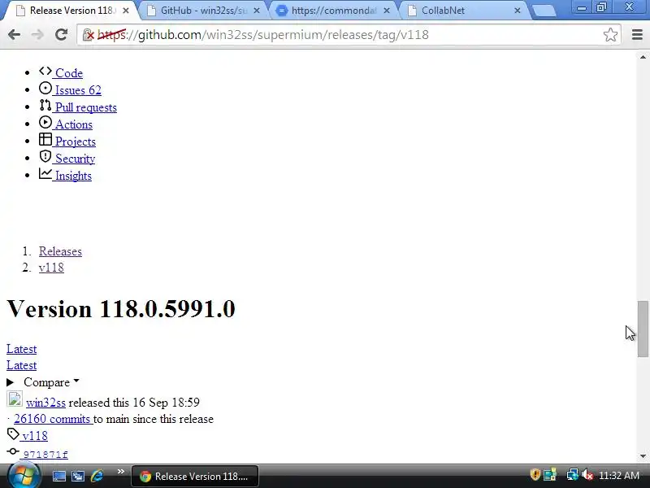Click the broken HTTPS lock warning icon
This screenshot has width=650, height=488.
(x=89, y=35)
